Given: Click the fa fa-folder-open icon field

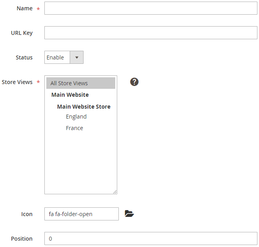Looking at the screenshot, I should (x=81, y=214).
